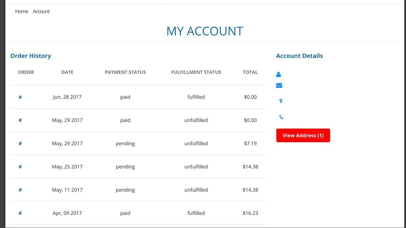
Task: Click the phone handset icon
Action: tap(281, 117)
